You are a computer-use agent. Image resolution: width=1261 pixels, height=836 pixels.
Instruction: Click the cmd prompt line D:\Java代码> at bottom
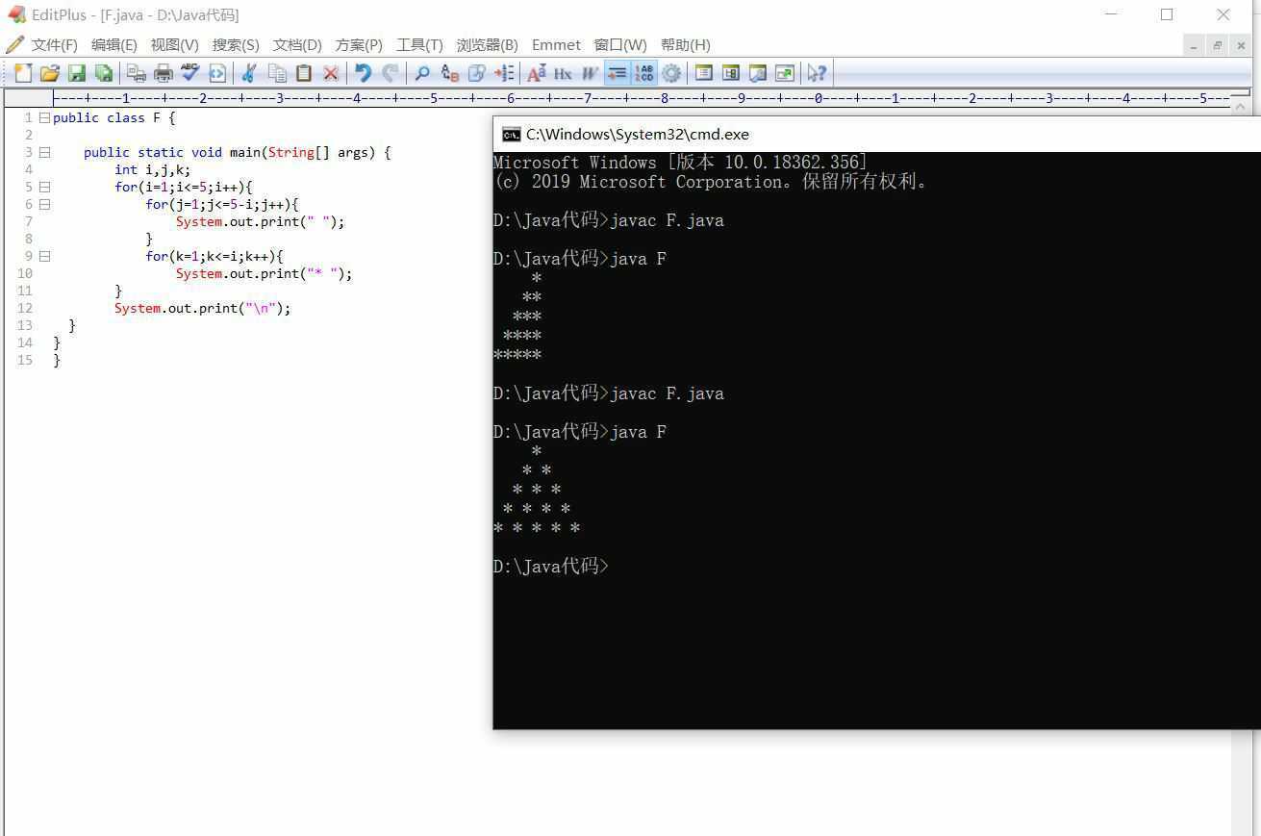coord(551,567)
